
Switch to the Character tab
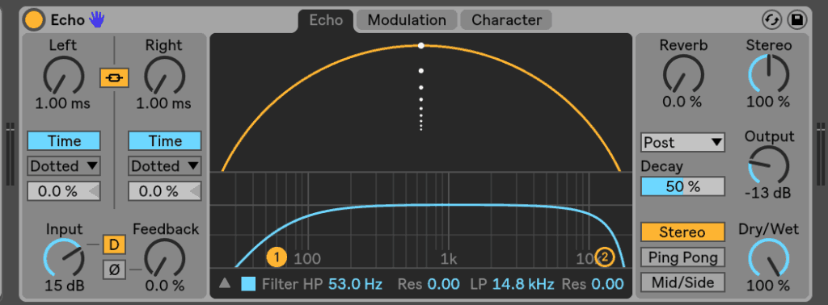coord(506,20)
